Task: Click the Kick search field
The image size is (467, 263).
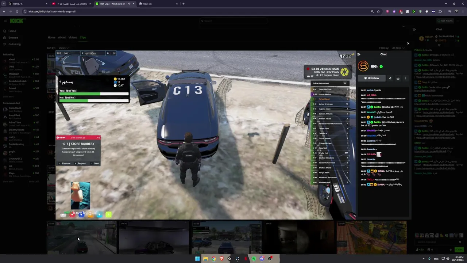Action: click(233, 21)
